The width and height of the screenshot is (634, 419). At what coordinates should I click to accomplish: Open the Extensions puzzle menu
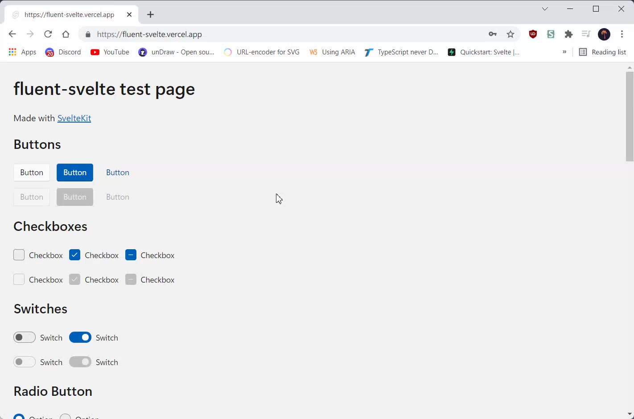568,34
